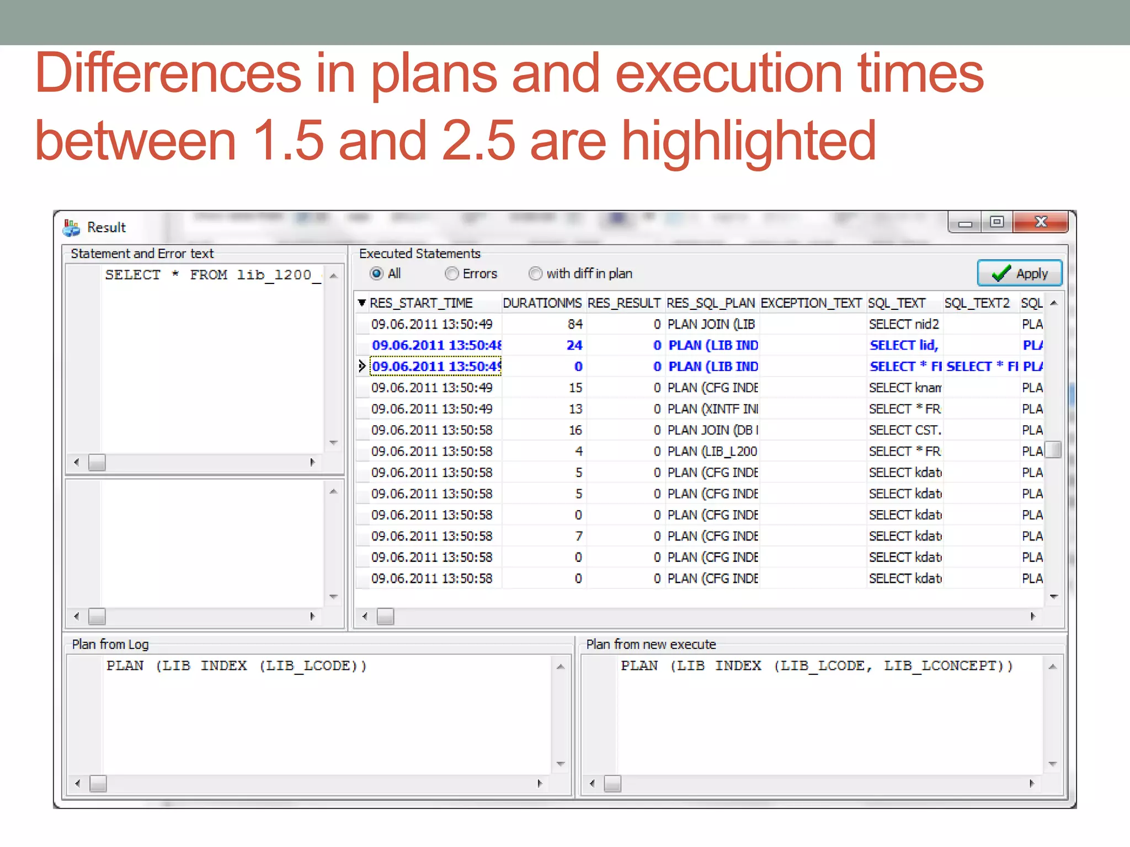Click the SELECT lid, cell
Viewport: 1130px width, 847px height.
click(x=904, y=345)
